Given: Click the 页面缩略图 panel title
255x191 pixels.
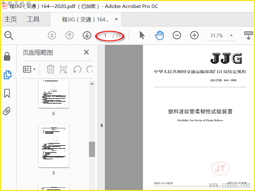Looking at the screenshot, I should 38,53.
